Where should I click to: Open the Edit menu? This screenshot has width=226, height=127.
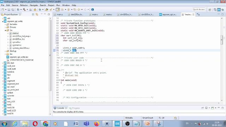pos(8,5)
